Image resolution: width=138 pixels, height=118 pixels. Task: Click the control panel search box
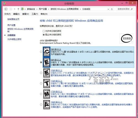point(125,9)
